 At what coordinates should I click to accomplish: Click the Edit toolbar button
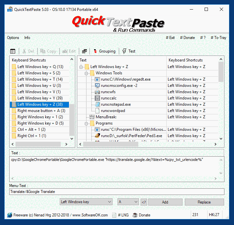[x=69, y=51]
